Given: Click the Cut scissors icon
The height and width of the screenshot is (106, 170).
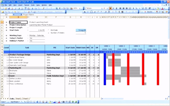Looking at the screenshot, I should [x=33, y=9].
